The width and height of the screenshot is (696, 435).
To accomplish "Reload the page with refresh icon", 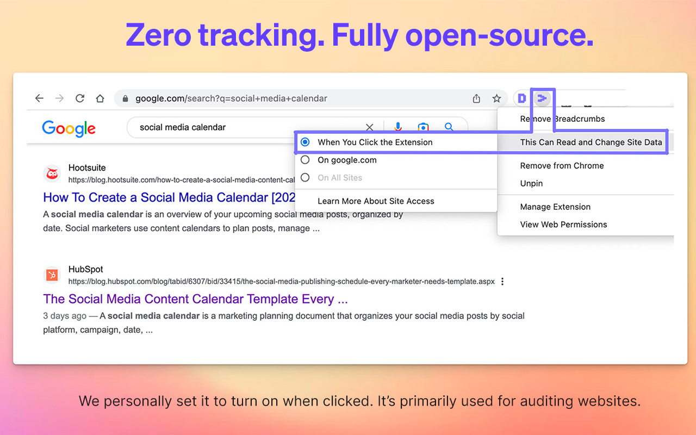I will tap(80, 98).
